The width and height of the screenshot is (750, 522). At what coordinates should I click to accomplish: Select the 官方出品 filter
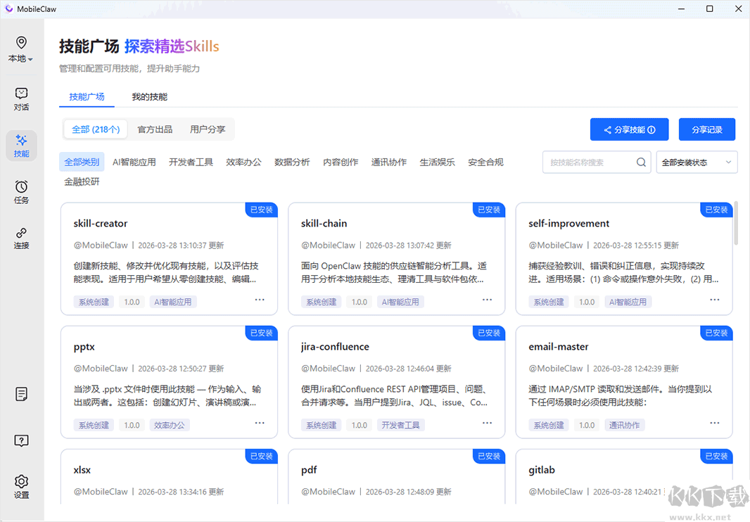(x=155, y=129)
